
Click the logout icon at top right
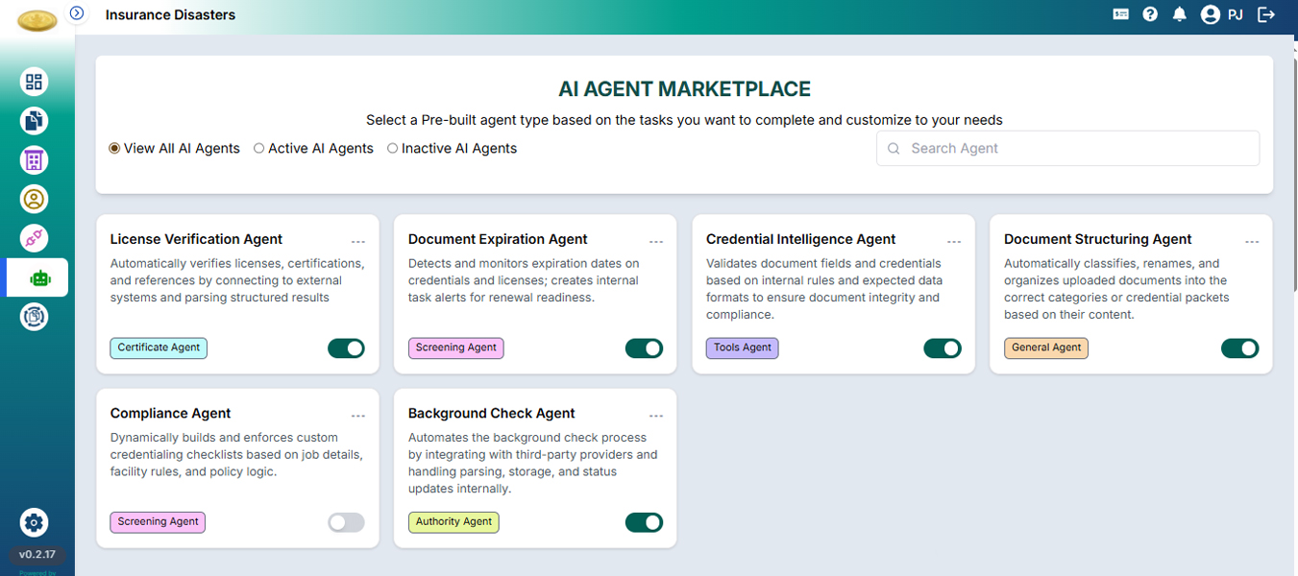(1266, 14)
